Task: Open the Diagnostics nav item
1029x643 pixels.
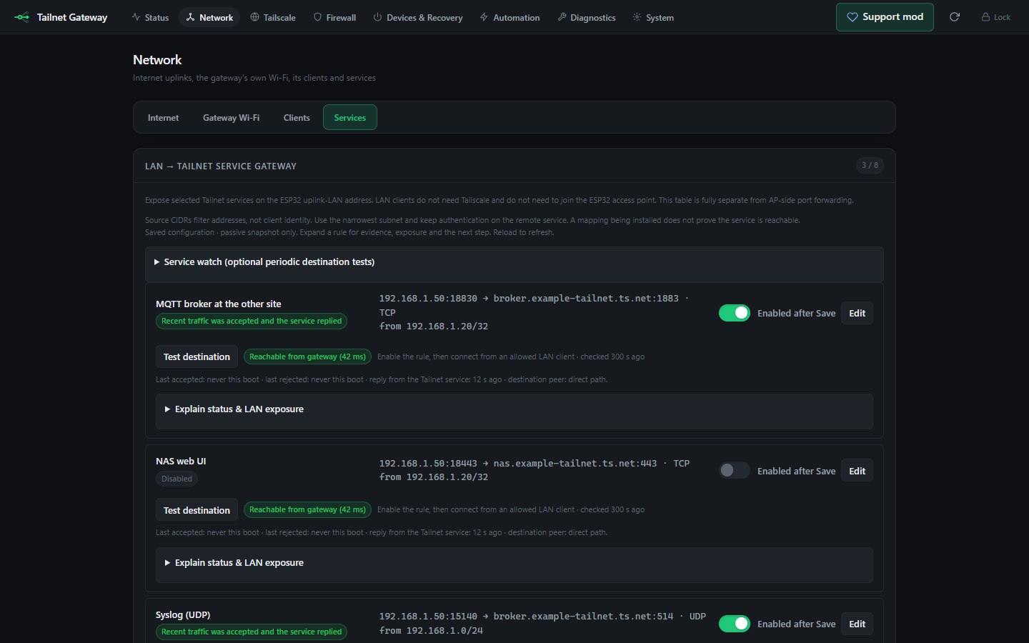Action: (587, 17)
